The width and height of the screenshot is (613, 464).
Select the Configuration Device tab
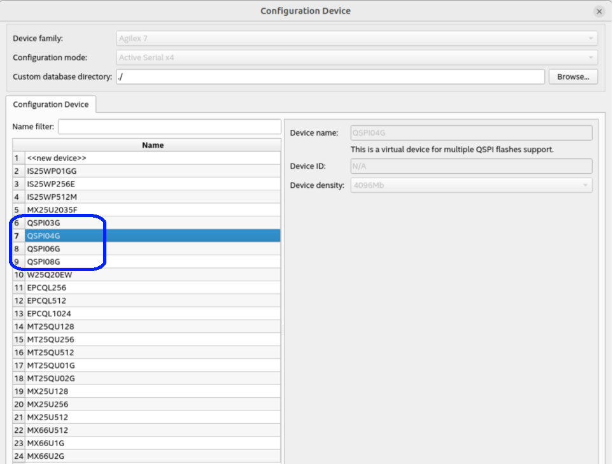coord(51,104)
